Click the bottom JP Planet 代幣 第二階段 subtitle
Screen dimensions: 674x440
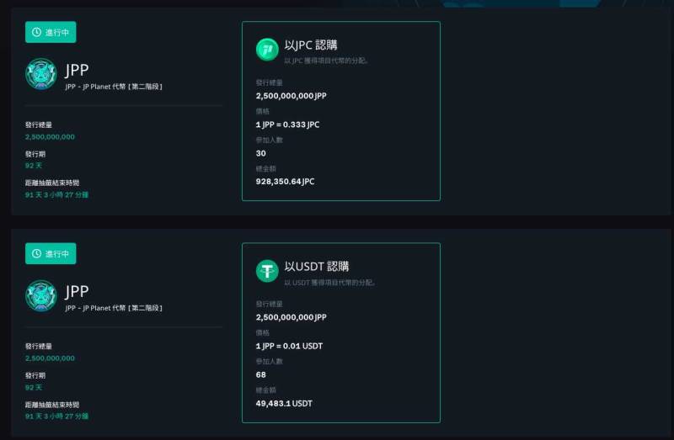[114, 308]
